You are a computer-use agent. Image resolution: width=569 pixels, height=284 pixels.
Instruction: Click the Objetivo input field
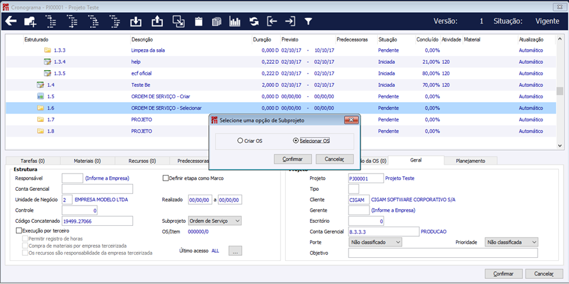(x=443, y=253)
